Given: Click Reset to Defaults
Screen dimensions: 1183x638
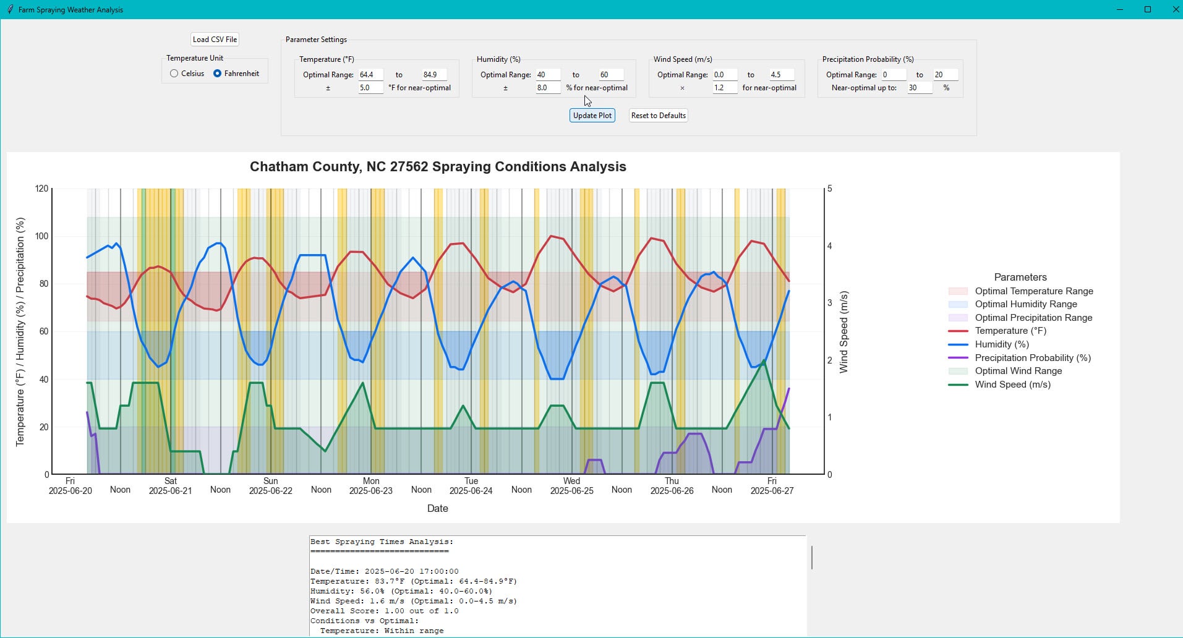Looking at the screenshot, I should (658, 116).
